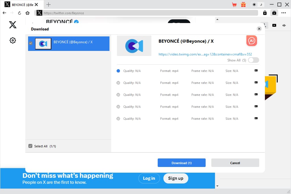Click the page scroll down arrow

tap(217, 186)
